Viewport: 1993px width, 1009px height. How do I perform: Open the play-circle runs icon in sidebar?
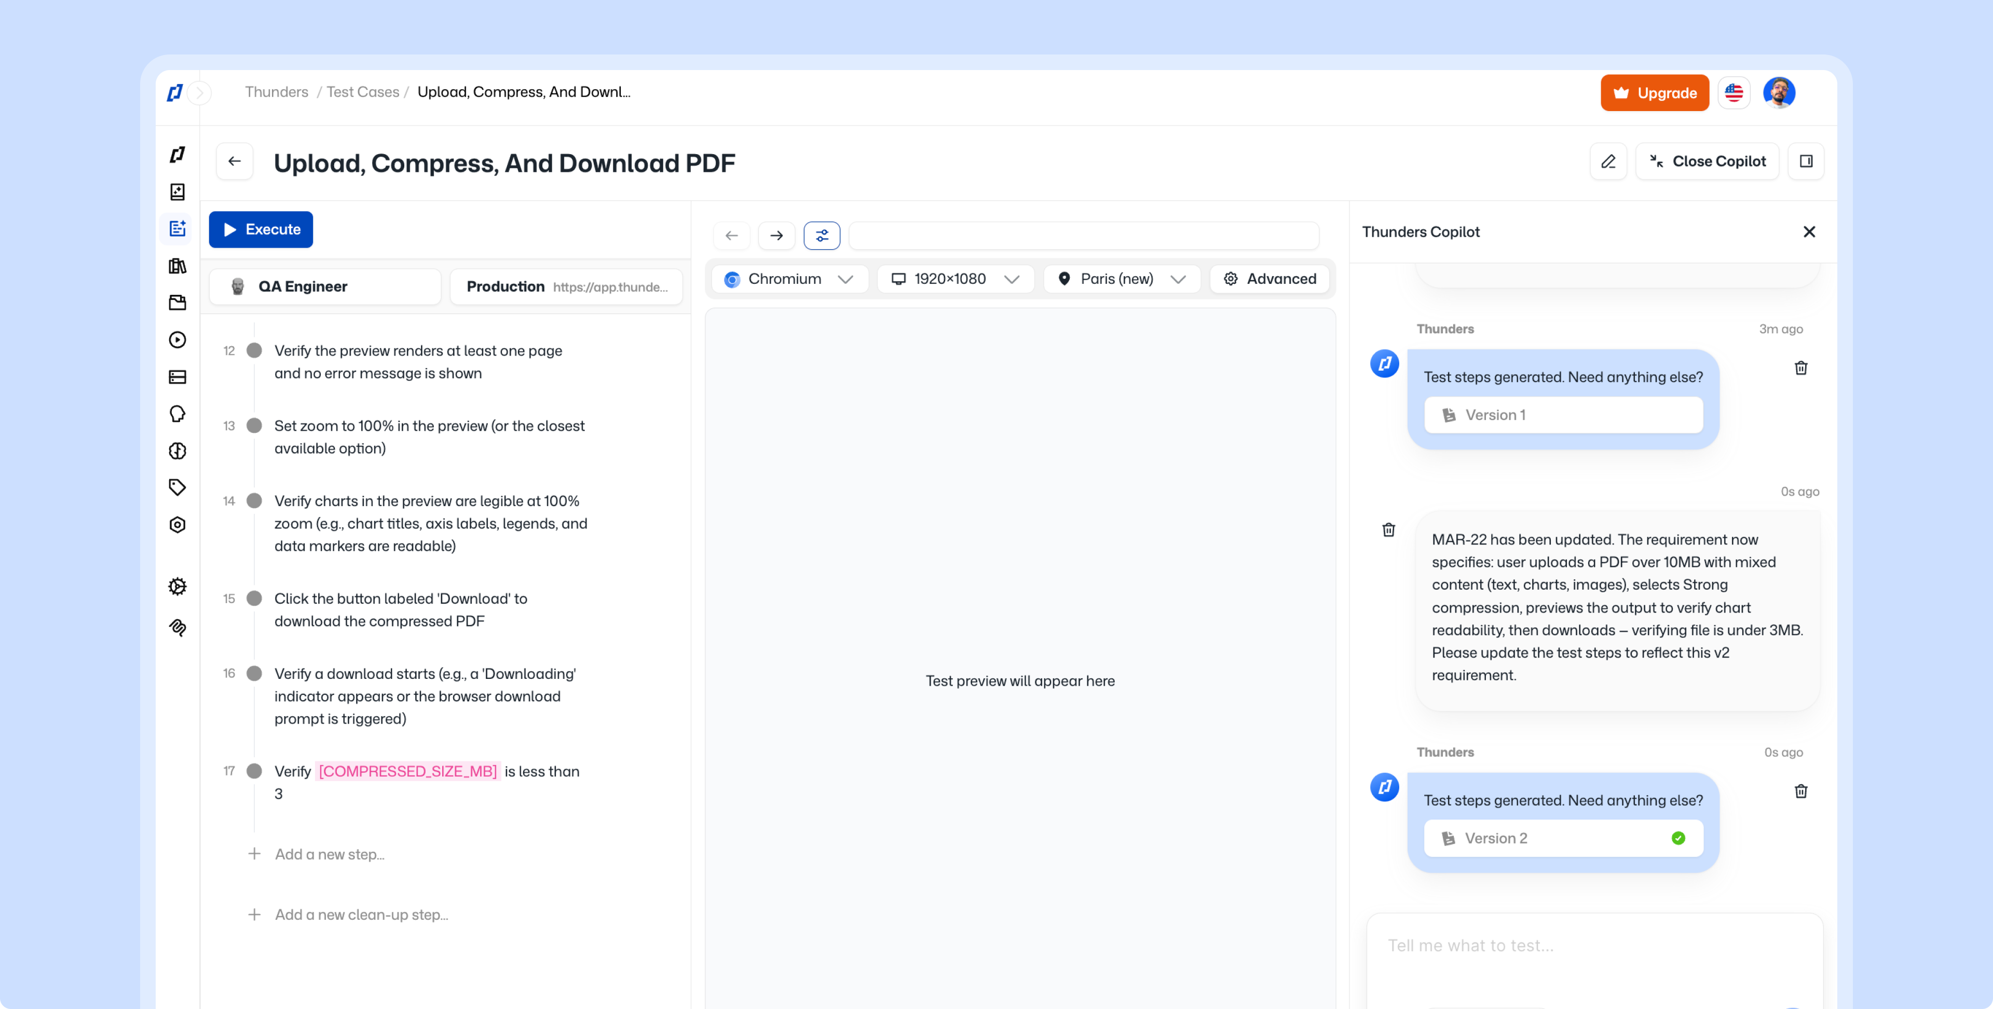[x=177, y=339]
